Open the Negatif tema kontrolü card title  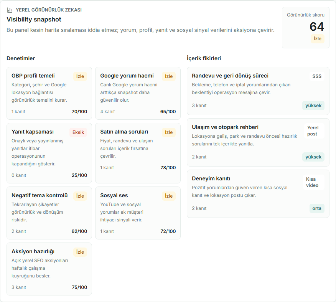coord(40,195)
